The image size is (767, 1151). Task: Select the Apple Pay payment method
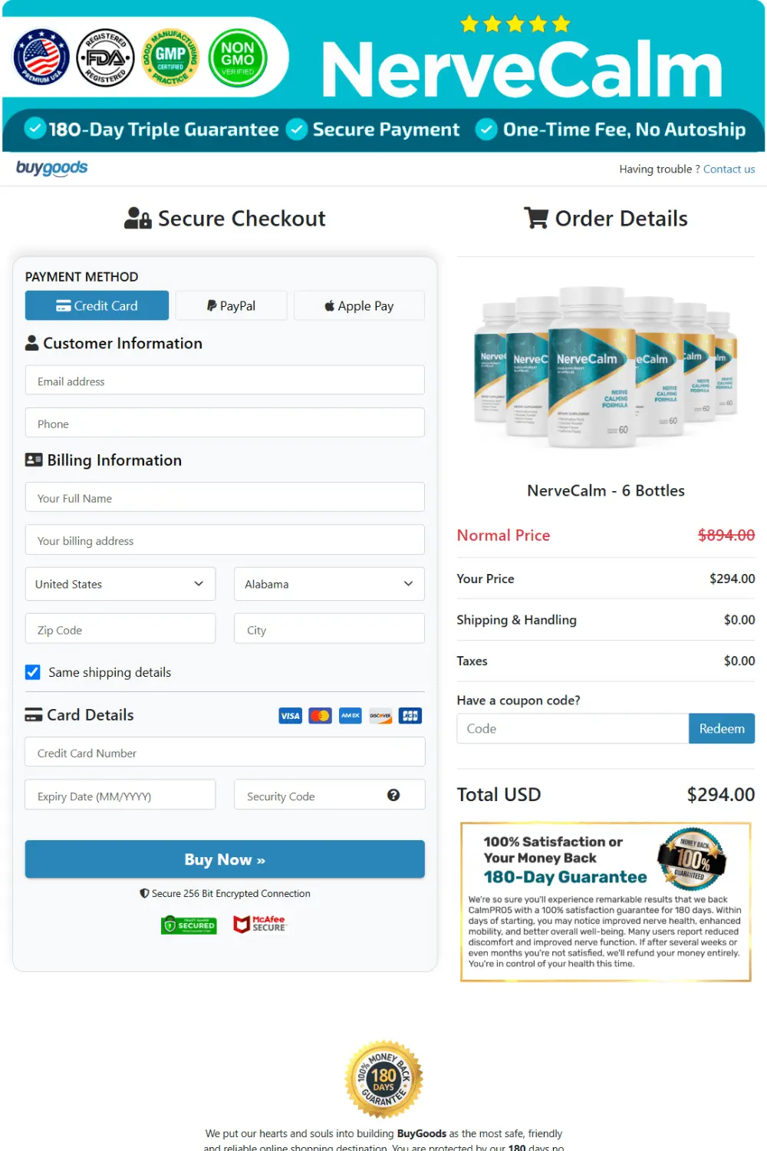tap(359, 305)
